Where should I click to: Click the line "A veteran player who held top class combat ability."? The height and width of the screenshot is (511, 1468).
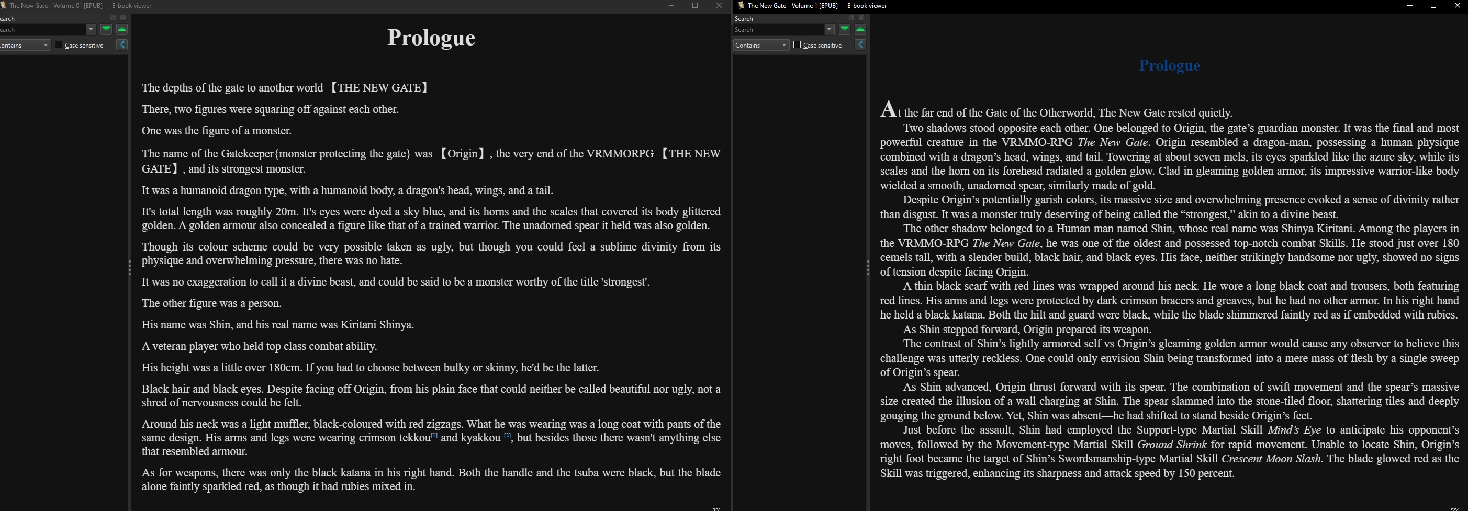point(259,346)
